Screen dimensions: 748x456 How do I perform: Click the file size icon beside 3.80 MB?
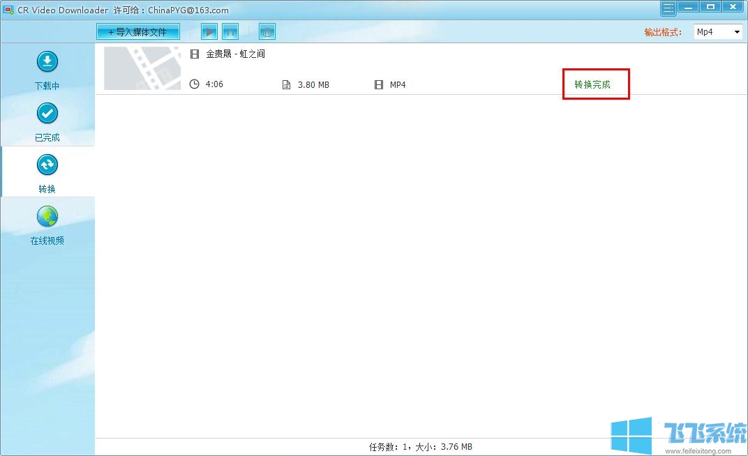tap(286, 85)
